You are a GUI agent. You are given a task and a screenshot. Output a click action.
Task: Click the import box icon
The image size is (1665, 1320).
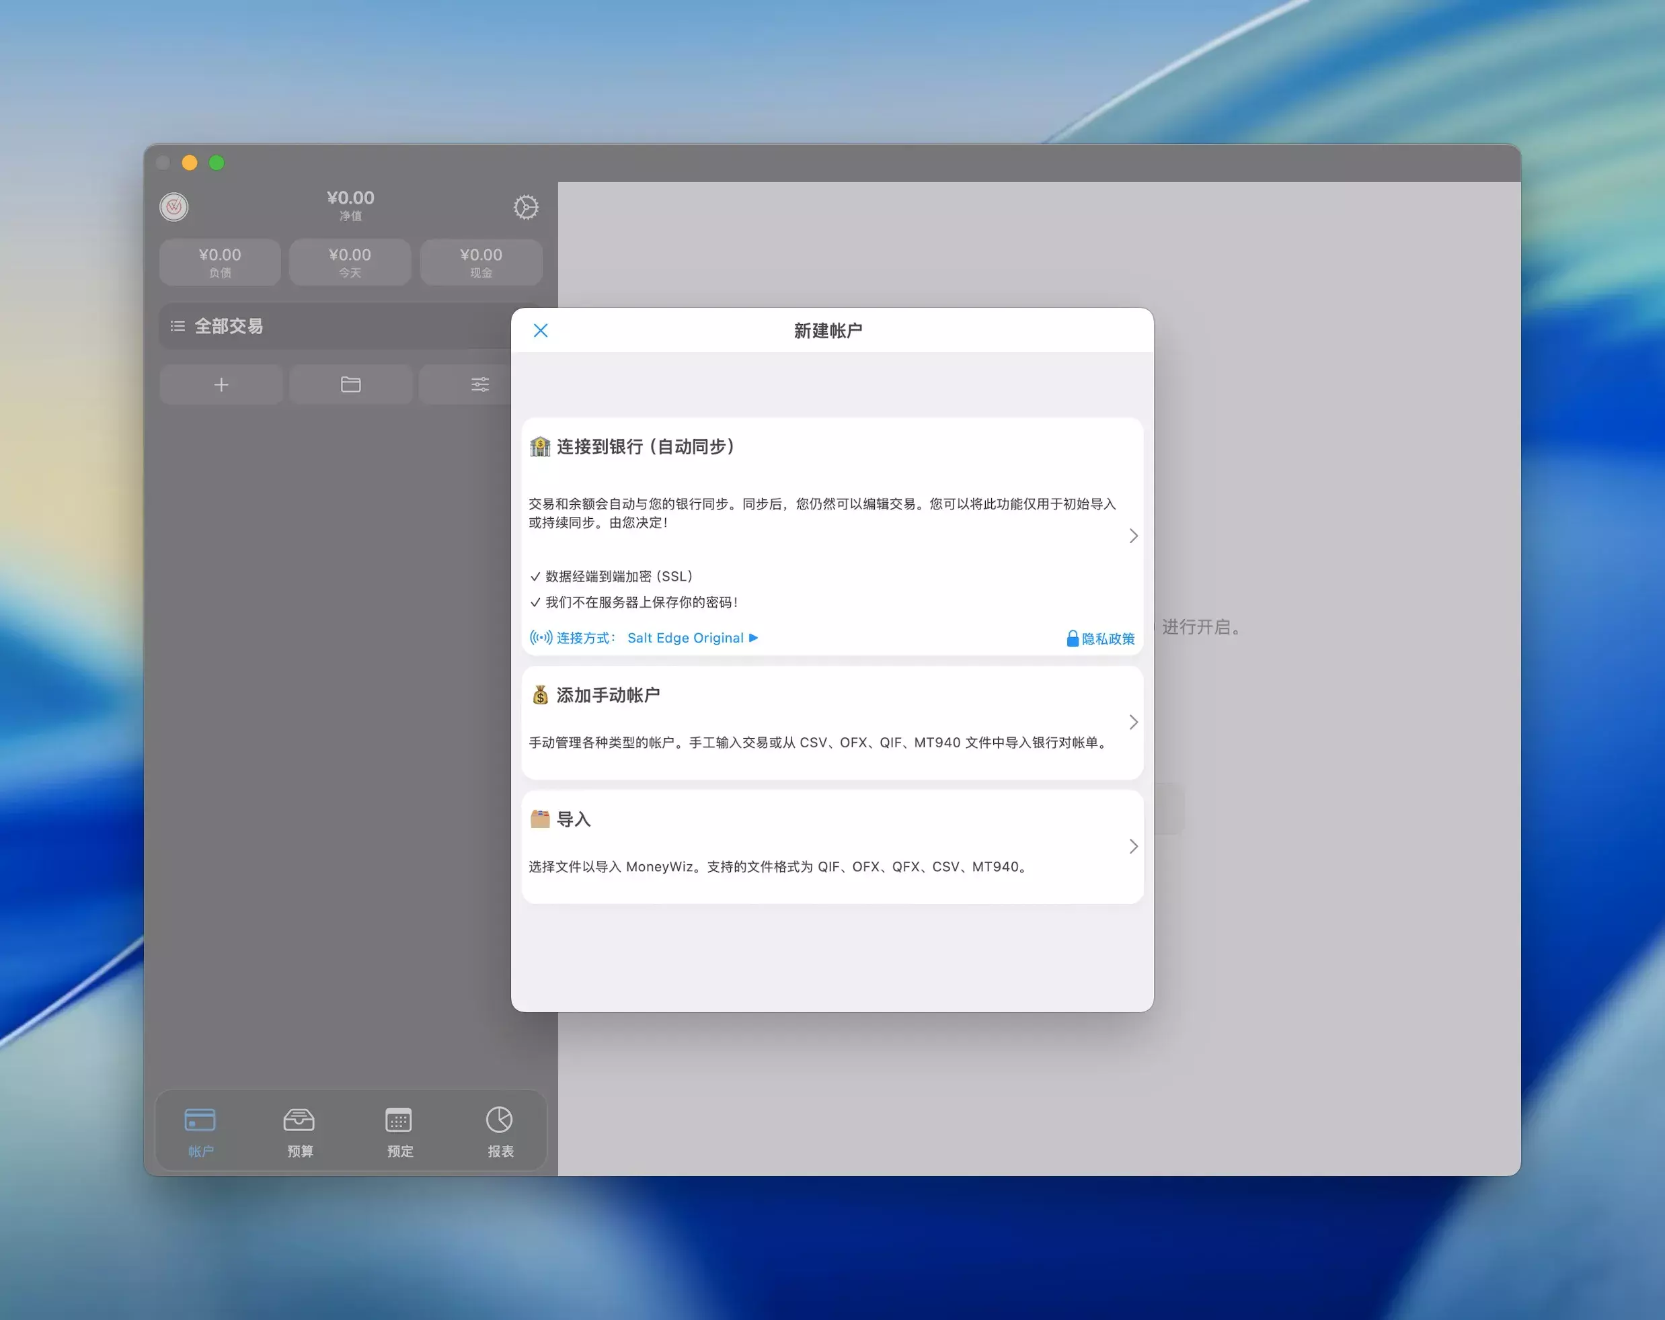tap(540, 819)
